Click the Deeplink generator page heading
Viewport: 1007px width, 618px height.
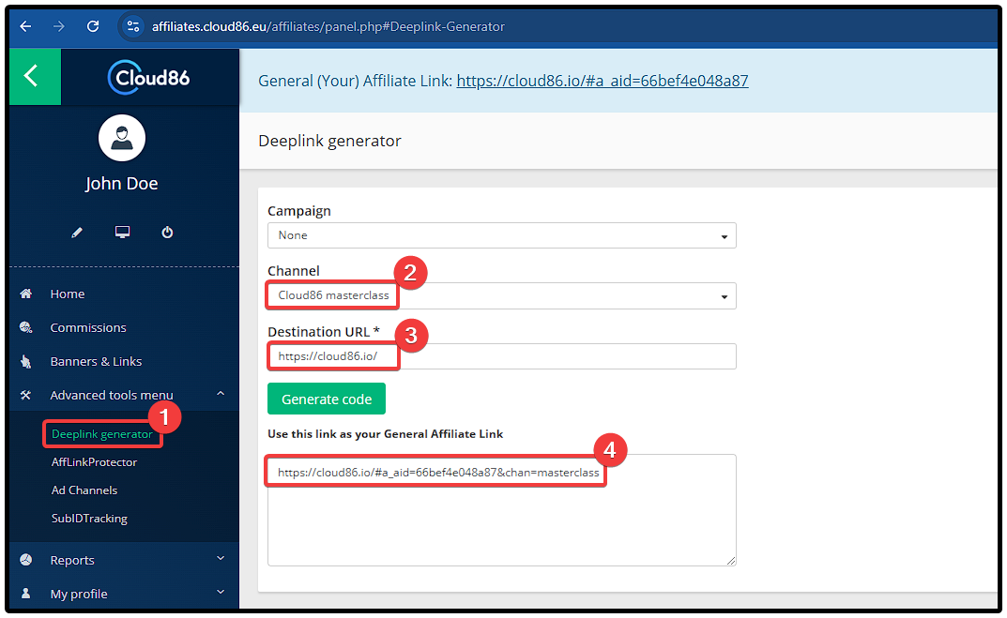(329, 142)
